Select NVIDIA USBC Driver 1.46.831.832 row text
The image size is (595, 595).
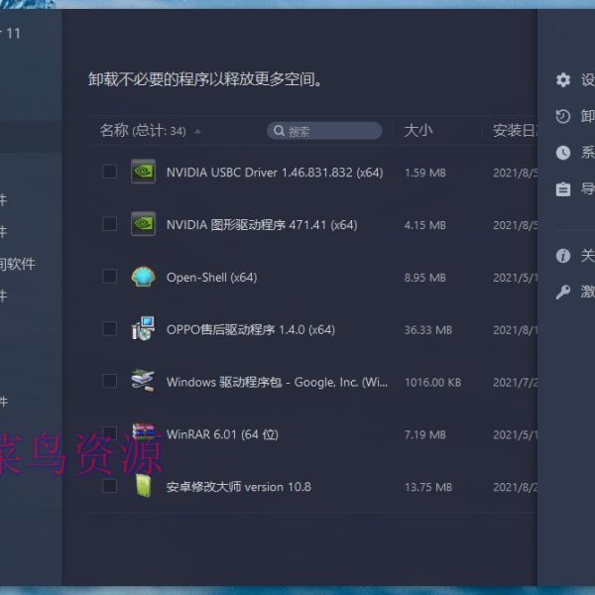coord(275,173)
